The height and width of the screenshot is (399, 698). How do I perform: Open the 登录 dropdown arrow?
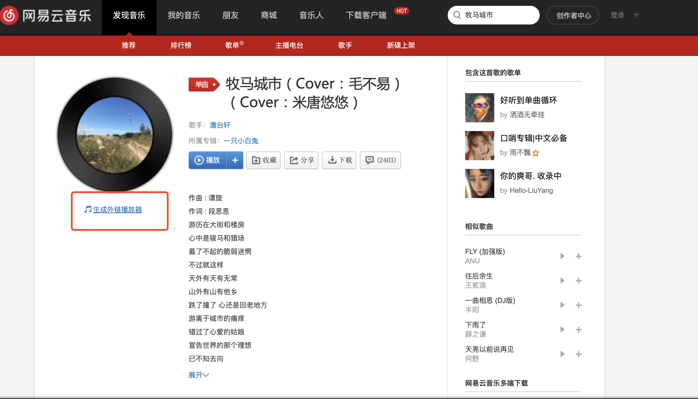coord(636,15)
